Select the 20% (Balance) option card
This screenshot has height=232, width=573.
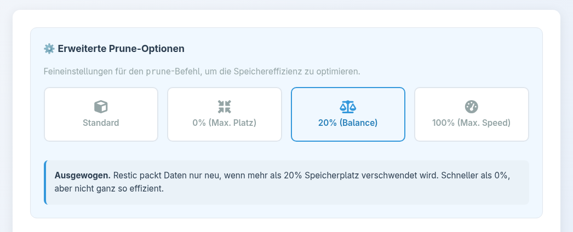[348, 114]
